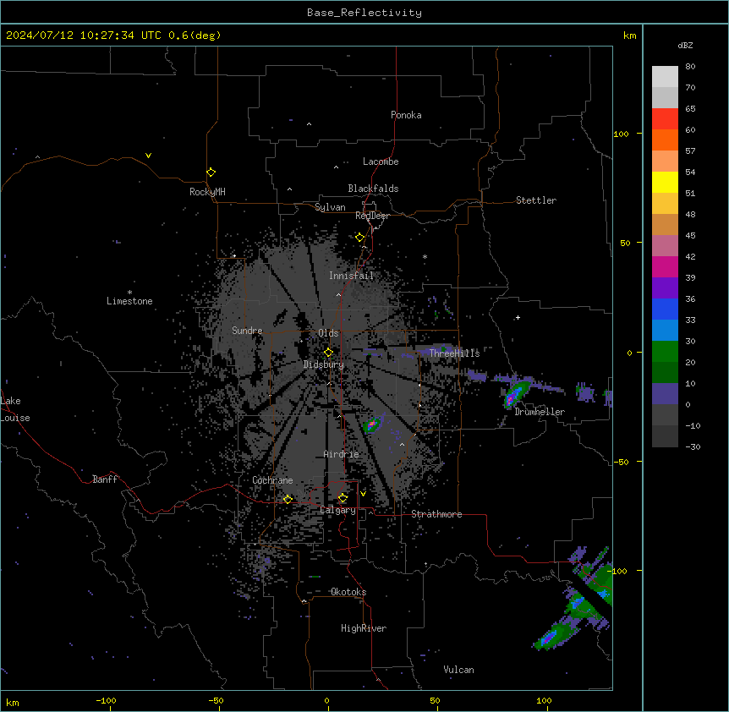Click the dBZ legend heading
This screenshot has height=712, width=729.
point(685,45)
